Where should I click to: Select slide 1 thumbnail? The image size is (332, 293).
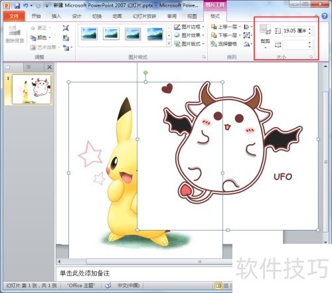[x=31, y=89]
